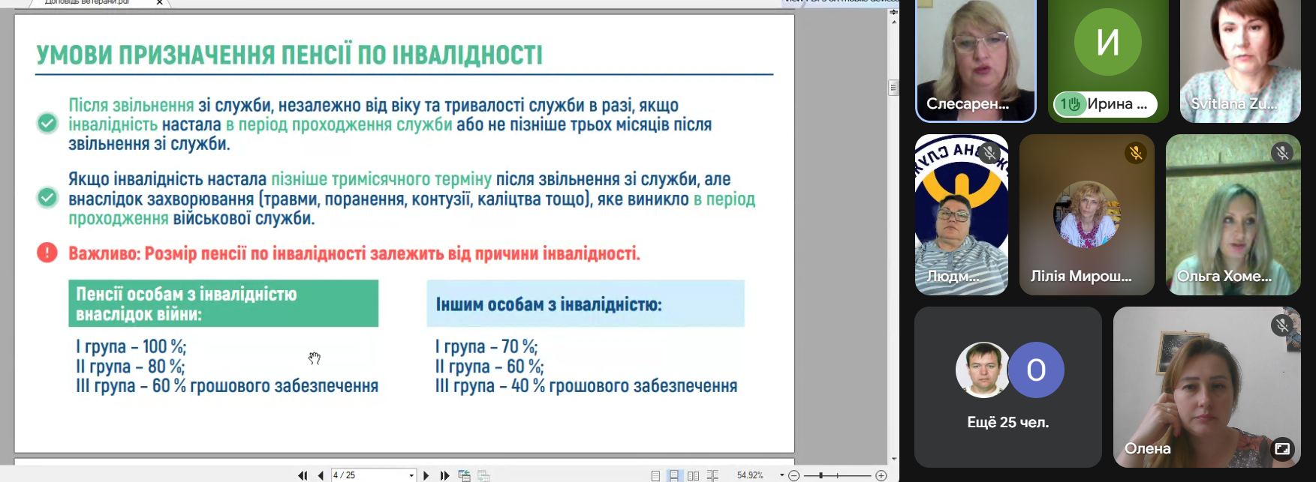
Task: Click the text "ІІІ група – 40 % грошового забезпечення"
Action: [586, 386]
